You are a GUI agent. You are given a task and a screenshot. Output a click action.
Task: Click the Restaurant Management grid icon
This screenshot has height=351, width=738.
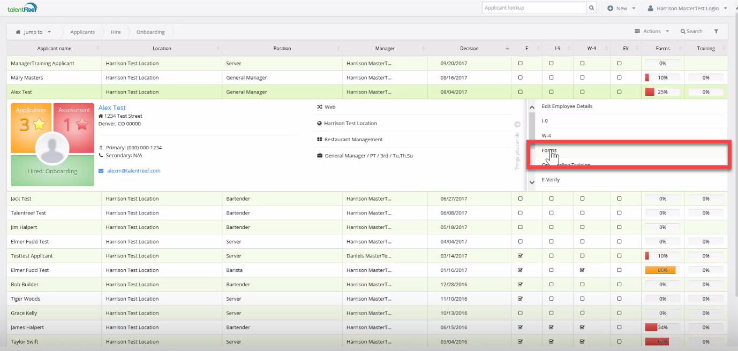(320, 140)
